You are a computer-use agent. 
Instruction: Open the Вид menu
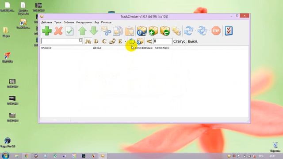pos(96,23)
